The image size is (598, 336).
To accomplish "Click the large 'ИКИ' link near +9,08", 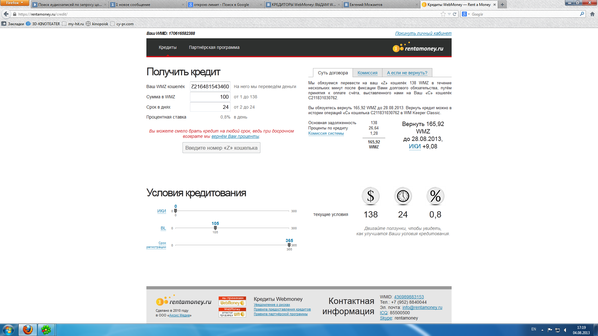I will point(415,147).
